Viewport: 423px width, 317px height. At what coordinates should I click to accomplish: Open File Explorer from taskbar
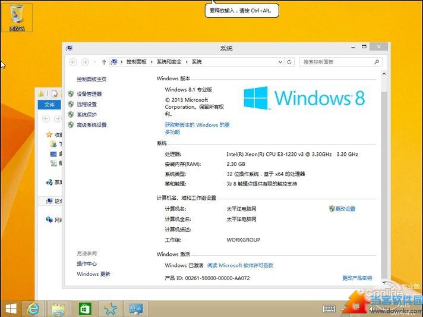click(x=59, y=308)
